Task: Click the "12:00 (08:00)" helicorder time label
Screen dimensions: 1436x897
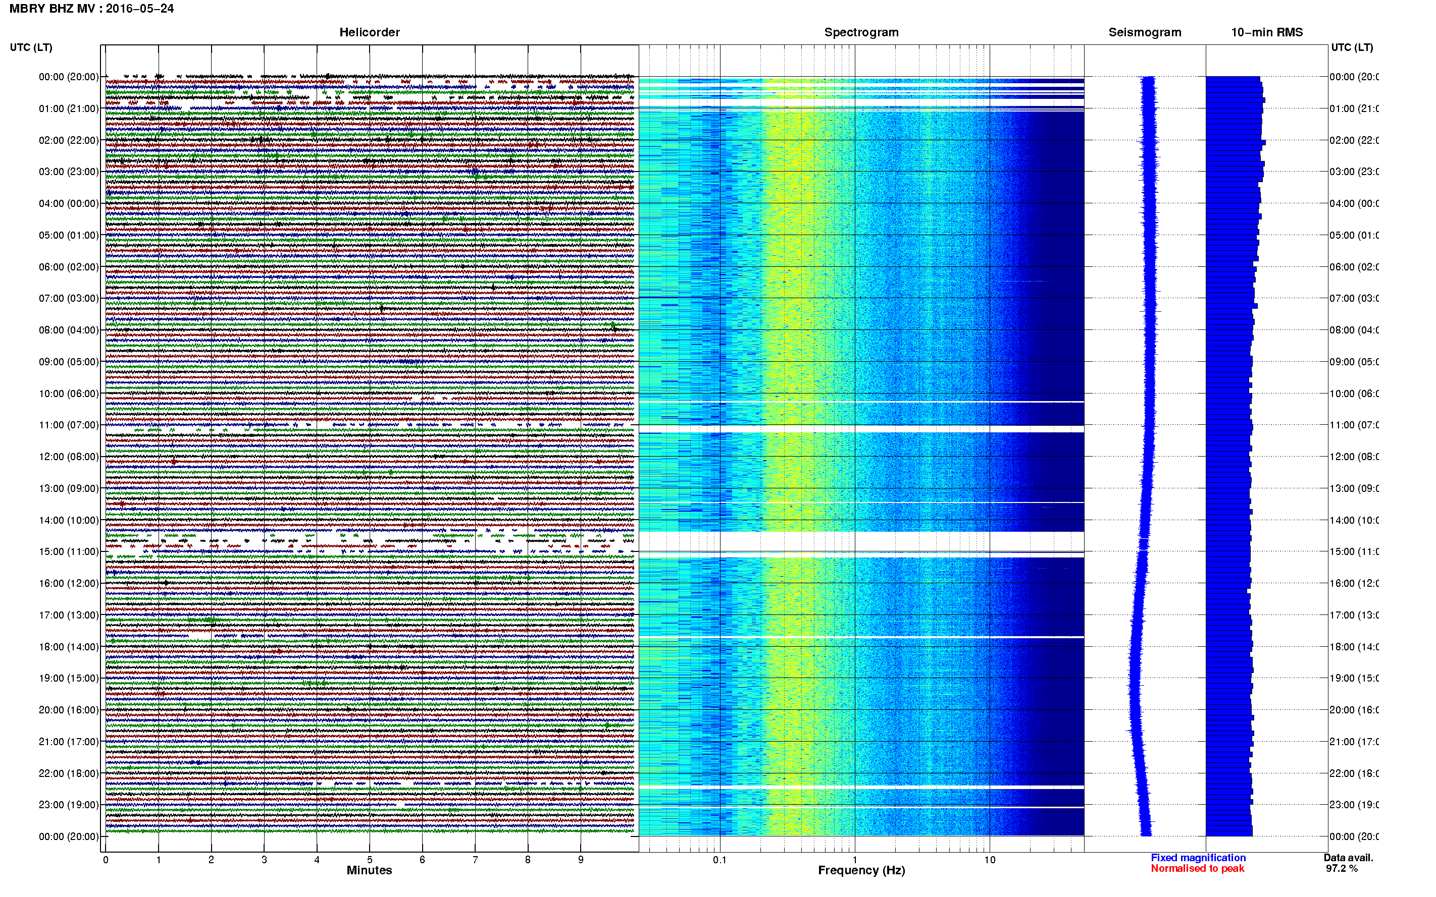Action: click(69, 457)
